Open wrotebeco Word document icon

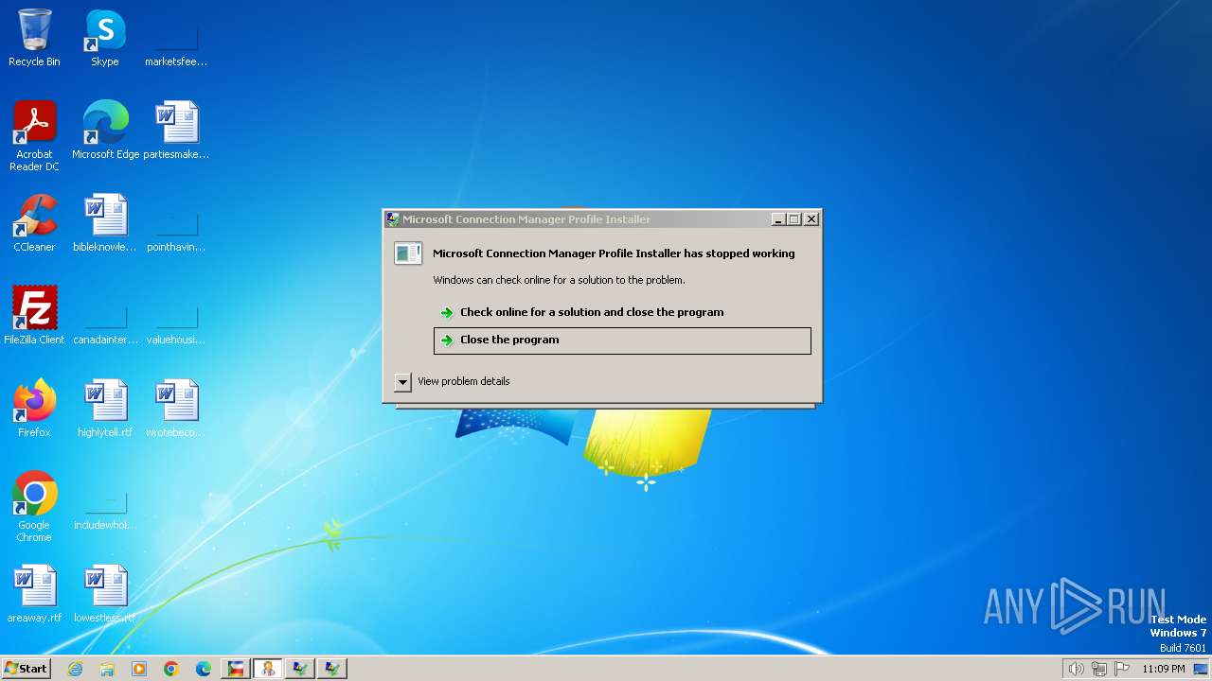tap(176, 408)
